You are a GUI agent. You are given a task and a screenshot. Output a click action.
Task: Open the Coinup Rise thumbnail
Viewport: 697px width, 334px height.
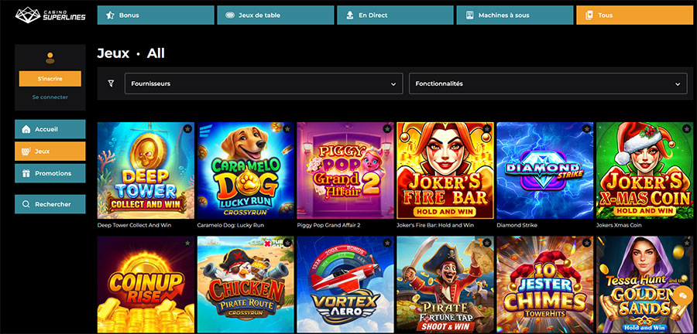tap(146, 285)
